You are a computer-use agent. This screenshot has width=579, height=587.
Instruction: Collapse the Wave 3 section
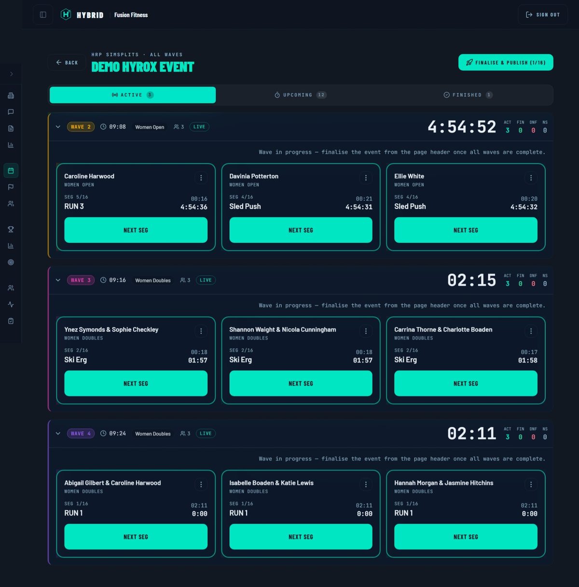58,280
